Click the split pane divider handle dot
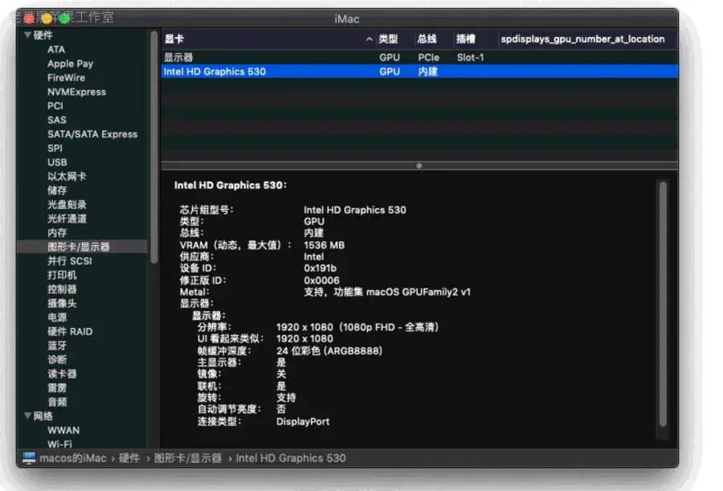 click(419, 166)
